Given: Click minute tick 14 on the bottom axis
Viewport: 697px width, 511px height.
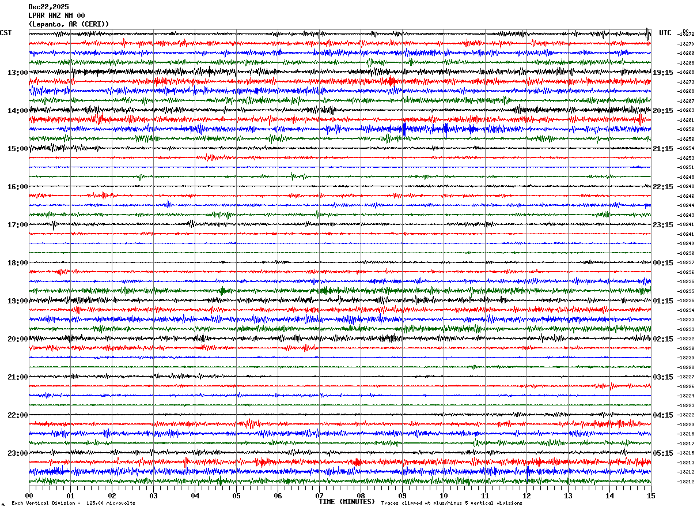Looking at the screenshot, I should pos(609,495).
